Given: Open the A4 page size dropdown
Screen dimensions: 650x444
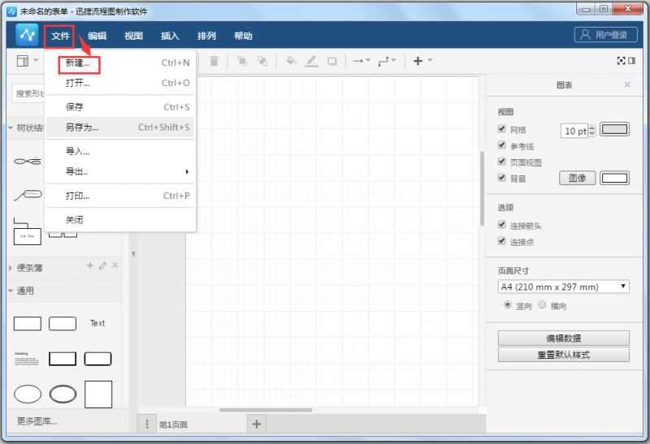Looking at the screenshot, I should coord(563,287).
